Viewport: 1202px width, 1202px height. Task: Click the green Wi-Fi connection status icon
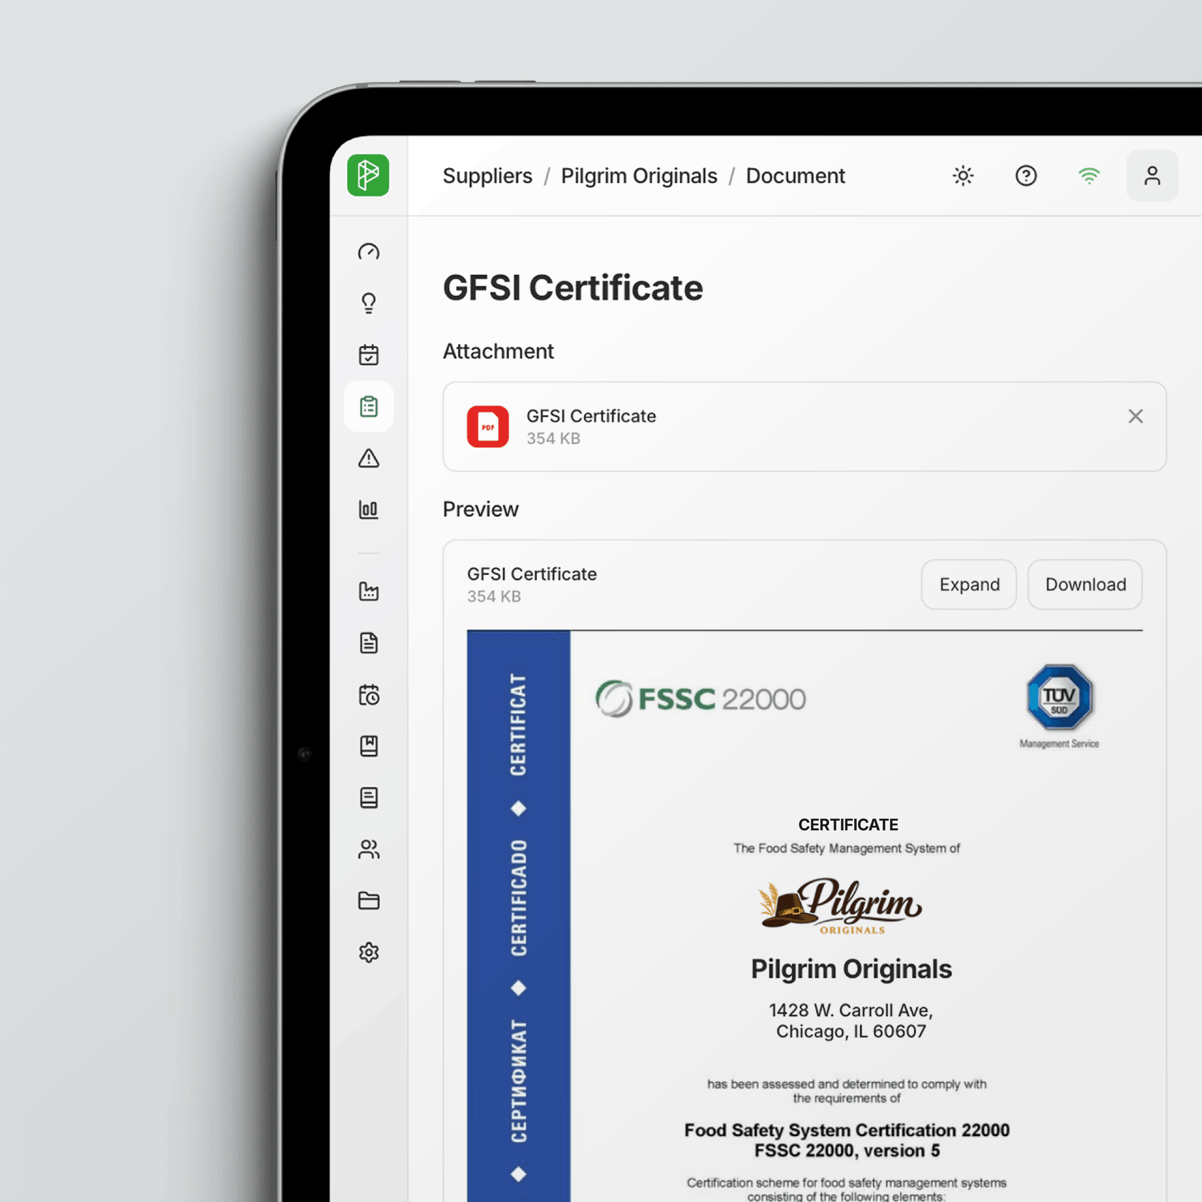pos(1090,175)
